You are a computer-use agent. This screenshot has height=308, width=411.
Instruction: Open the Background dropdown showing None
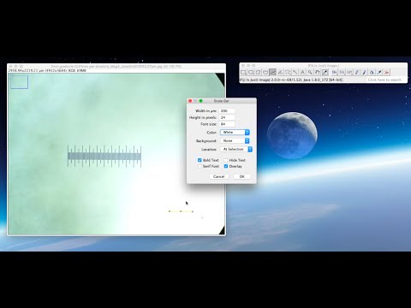point(235,141)
